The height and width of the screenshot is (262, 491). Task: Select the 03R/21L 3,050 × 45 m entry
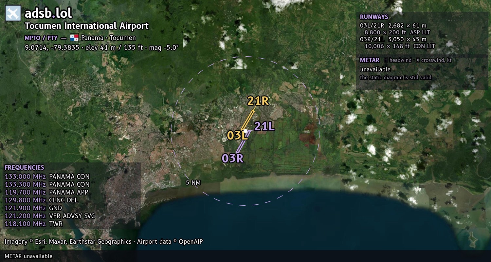coord(393,39)
